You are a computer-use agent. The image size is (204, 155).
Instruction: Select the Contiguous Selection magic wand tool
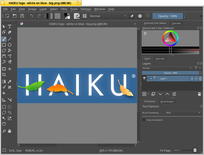click(x=4, y=118)
